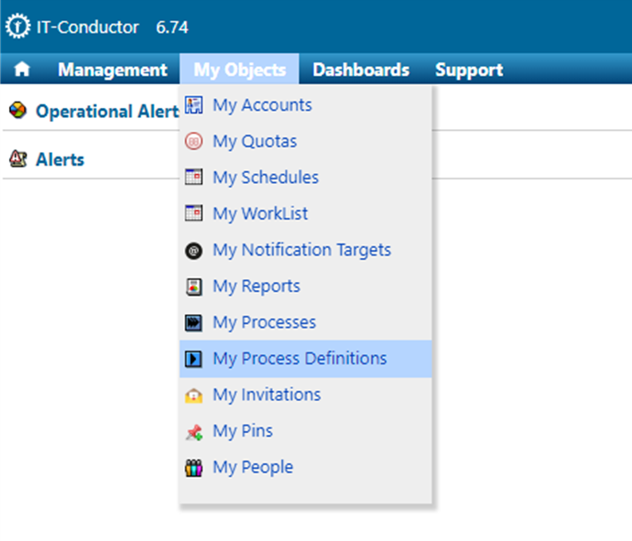Screen dimensions: 632x541
Task: Open the Support menu
Action: 468,70
